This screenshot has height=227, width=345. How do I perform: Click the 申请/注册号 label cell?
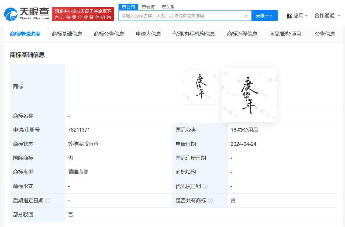click(37, 130)
